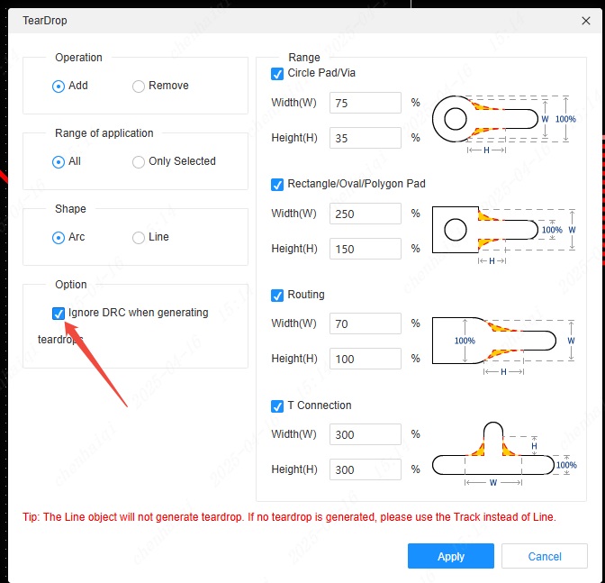
Task: Click the Cancel button
Action: click(545, 556)
